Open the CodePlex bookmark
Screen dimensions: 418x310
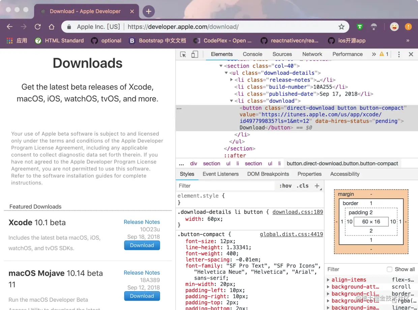point(222,40)
